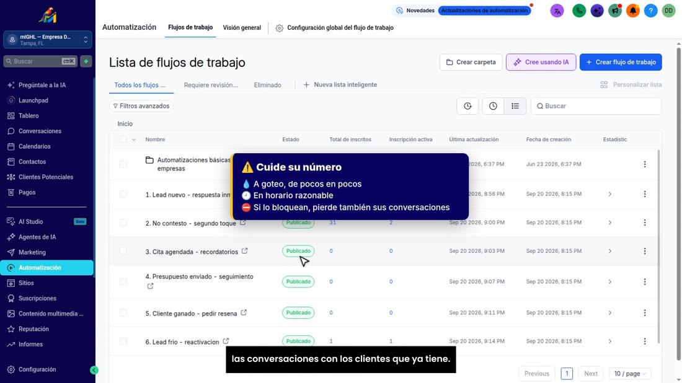Open external link for 2. No contesto
The image size is (682, 383).
(242, 222)
